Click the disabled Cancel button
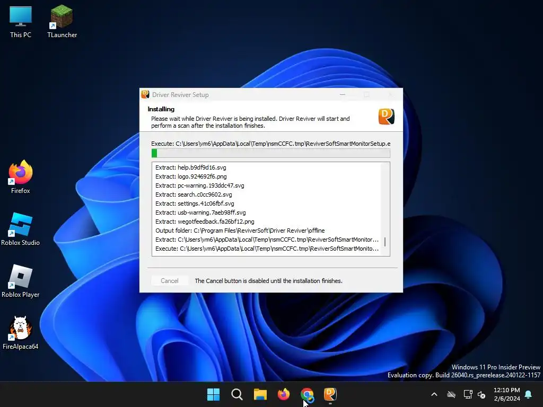The height and width of the screenshot is (407, 543). tap(170, 281)
